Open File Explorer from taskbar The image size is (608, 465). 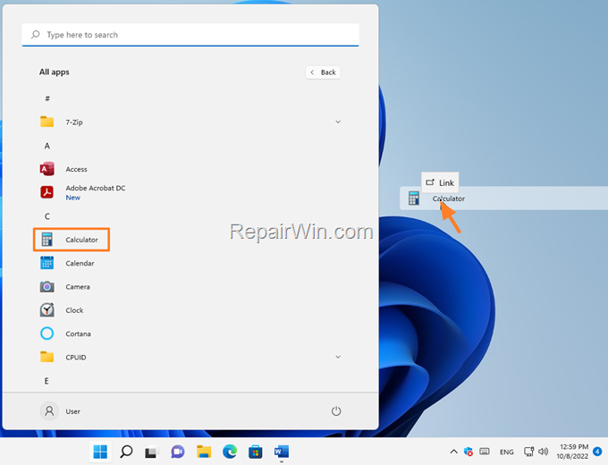pyautogui.click(x=204, y=452)
